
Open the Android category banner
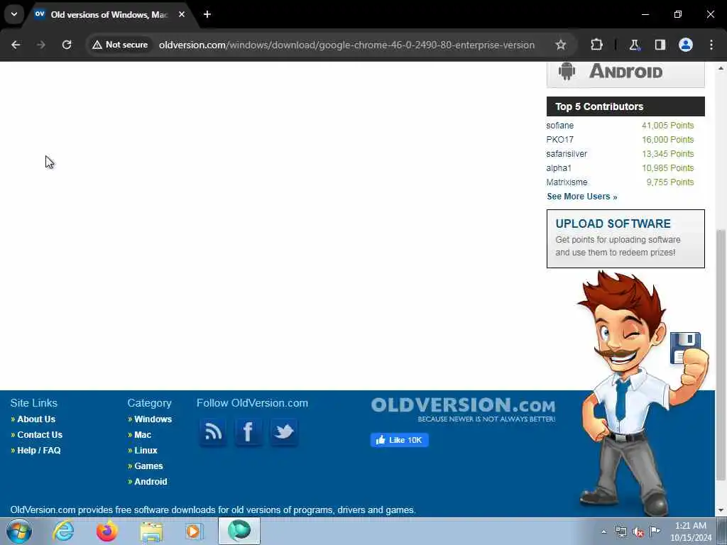(625, 74)
